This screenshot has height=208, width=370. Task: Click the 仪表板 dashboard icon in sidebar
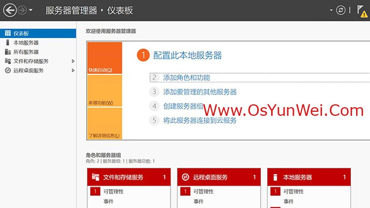coord(8,33)
